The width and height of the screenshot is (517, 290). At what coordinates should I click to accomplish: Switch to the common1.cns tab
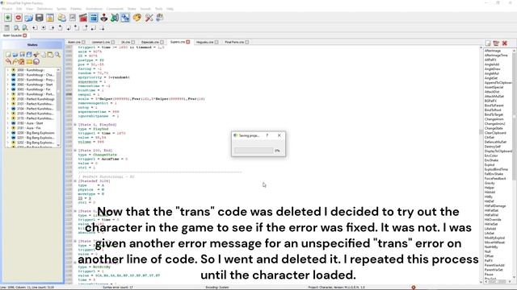(100, 42)
